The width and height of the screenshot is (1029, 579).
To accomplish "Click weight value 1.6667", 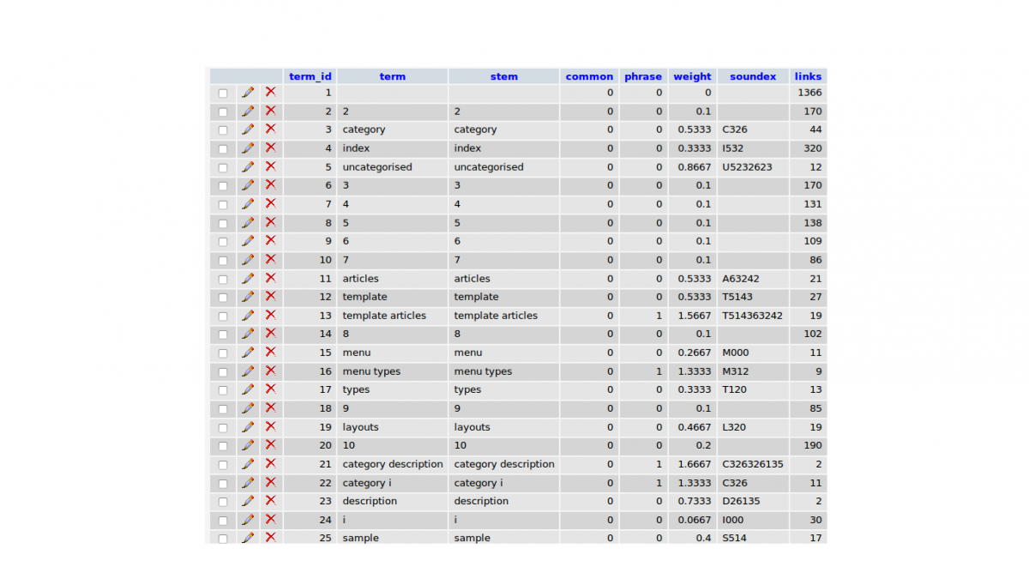I will 695,464.
